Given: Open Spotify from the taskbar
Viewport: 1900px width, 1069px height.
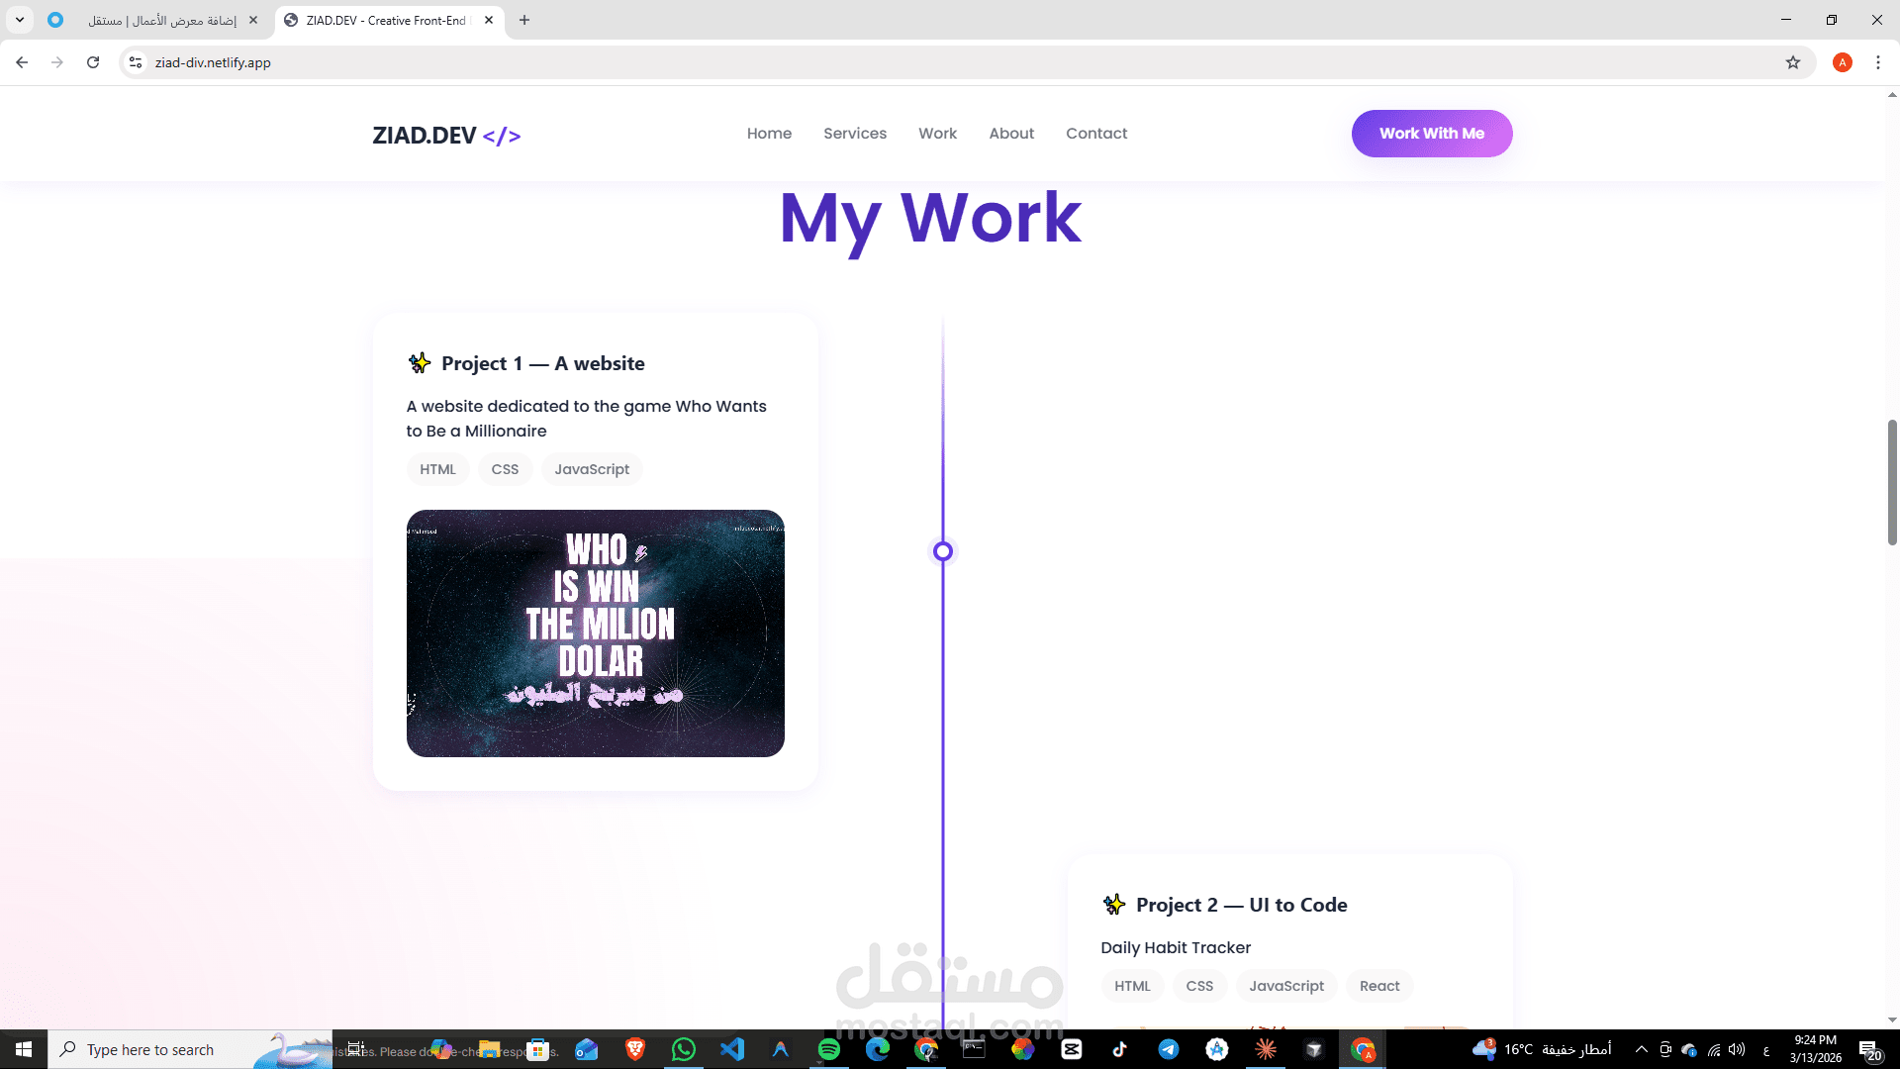Looking at the screenshot, I should tap(829, 1049).
